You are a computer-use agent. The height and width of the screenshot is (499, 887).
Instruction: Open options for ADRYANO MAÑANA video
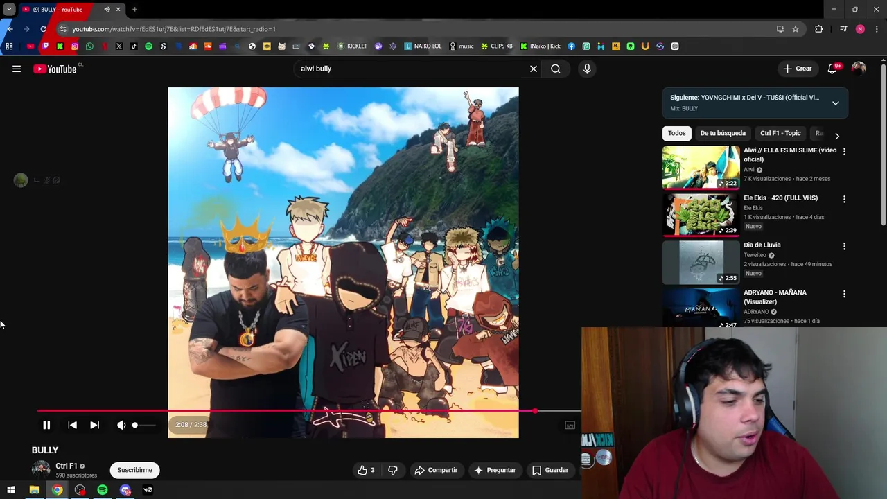(x=844, y=294)
